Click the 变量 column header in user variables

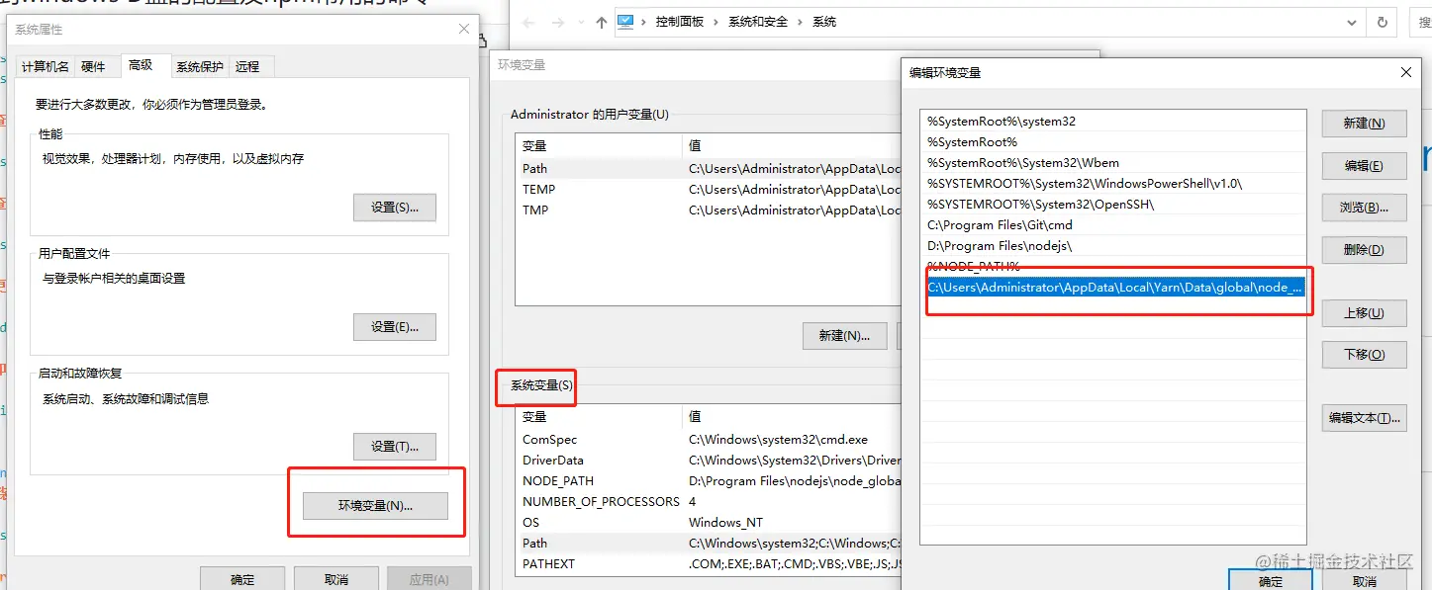(x=600, y=145)
